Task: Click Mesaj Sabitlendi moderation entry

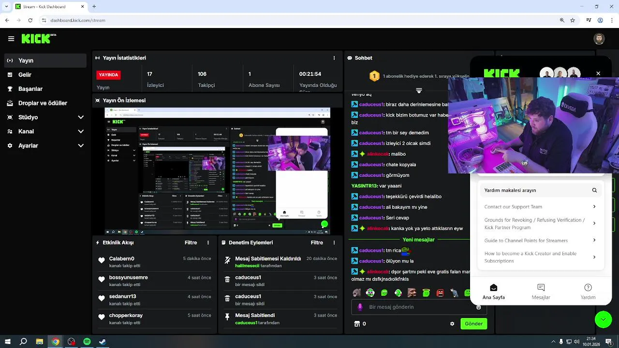Action: [280, 319]
